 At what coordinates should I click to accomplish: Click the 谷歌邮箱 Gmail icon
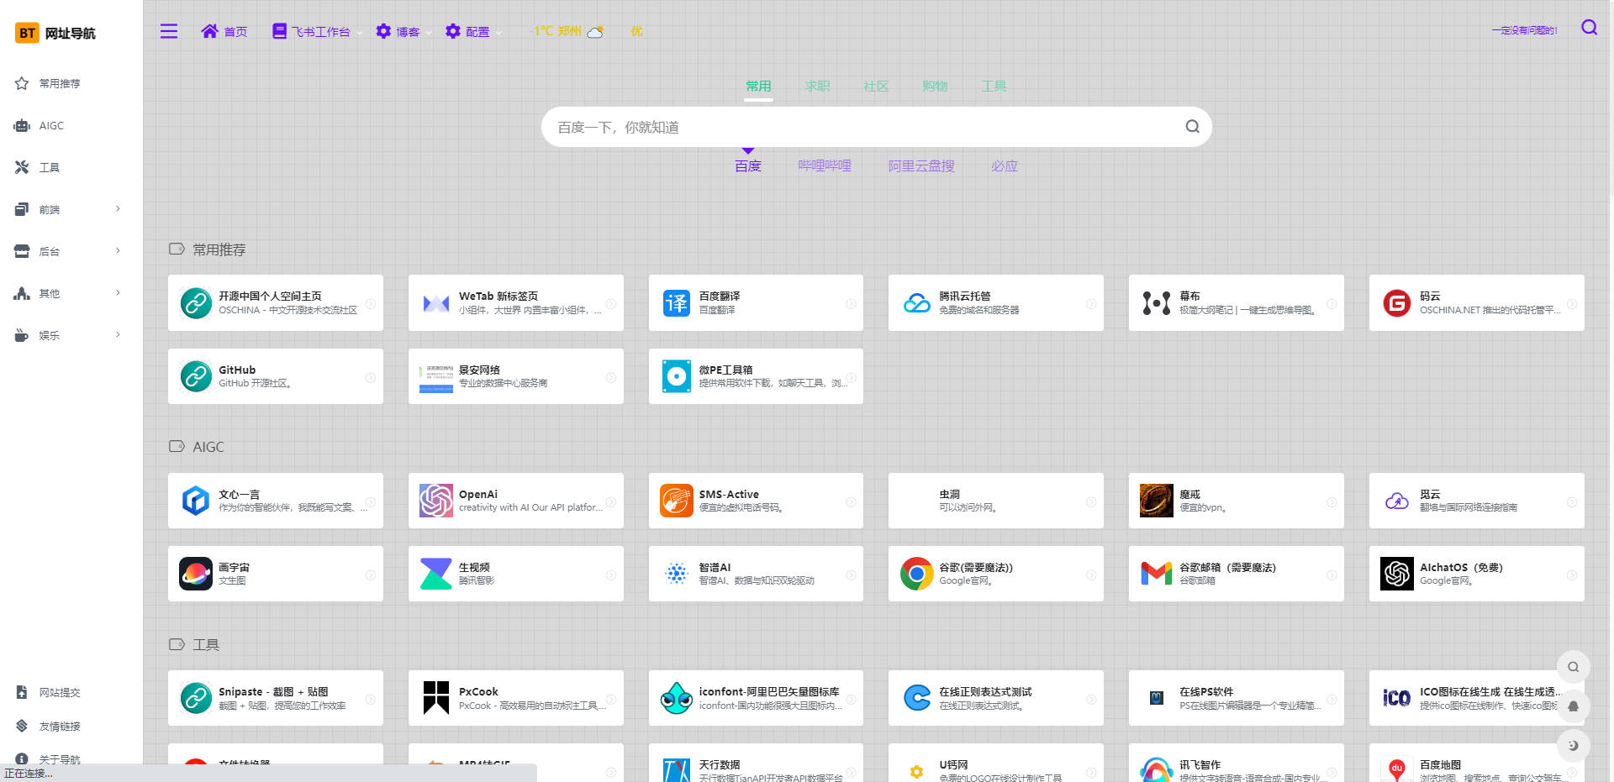(x=1156, y=574)
